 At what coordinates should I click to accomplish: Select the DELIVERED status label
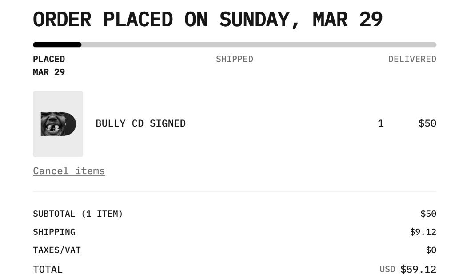412,59
